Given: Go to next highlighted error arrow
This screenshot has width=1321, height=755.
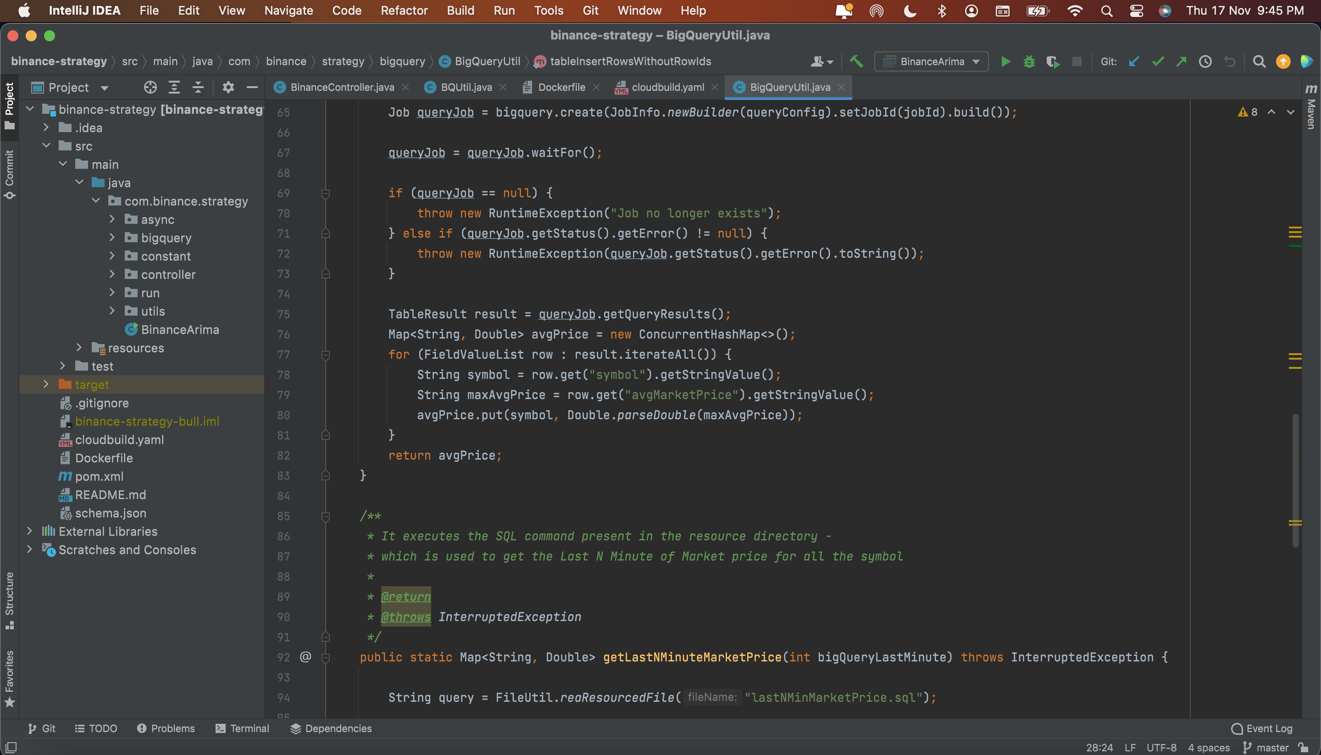Looking at the screenshot, I should 1290,112.
